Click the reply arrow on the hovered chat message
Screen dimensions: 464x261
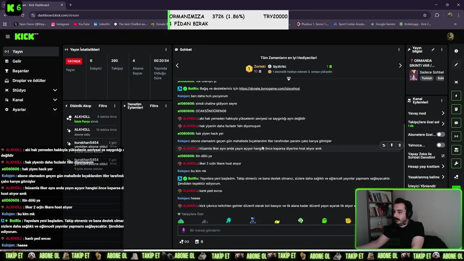(x=384, y=145)
